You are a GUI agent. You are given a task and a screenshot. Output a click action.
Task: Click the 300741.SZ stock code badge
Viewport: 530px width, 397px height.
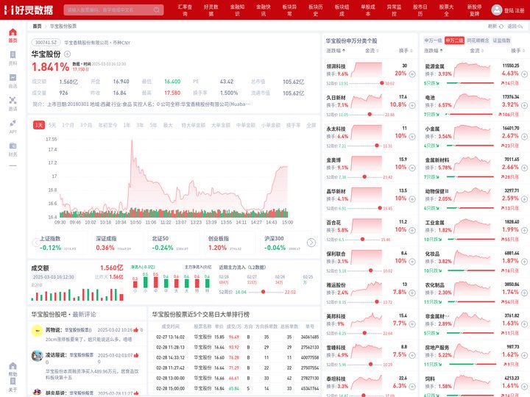(x=46, y=43)
